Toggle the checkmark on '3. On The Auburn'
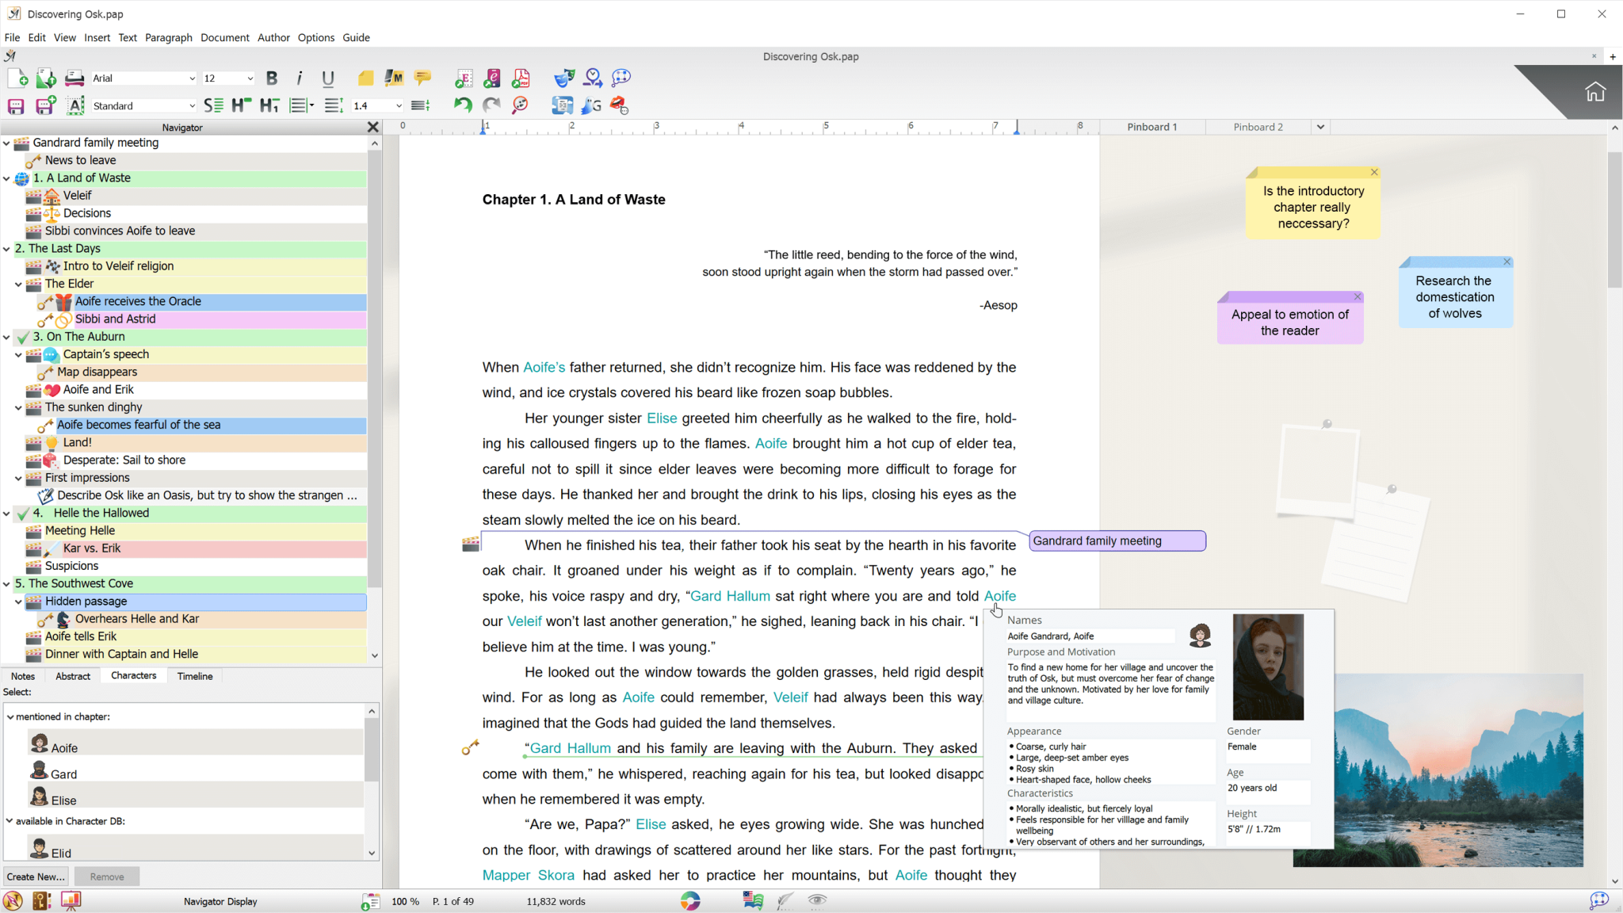This screenshot has height=913, width=1623. coord(22,337)
